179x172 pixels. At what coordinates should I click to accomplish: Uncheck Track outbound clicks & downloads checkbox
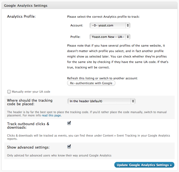click(69, 123)
